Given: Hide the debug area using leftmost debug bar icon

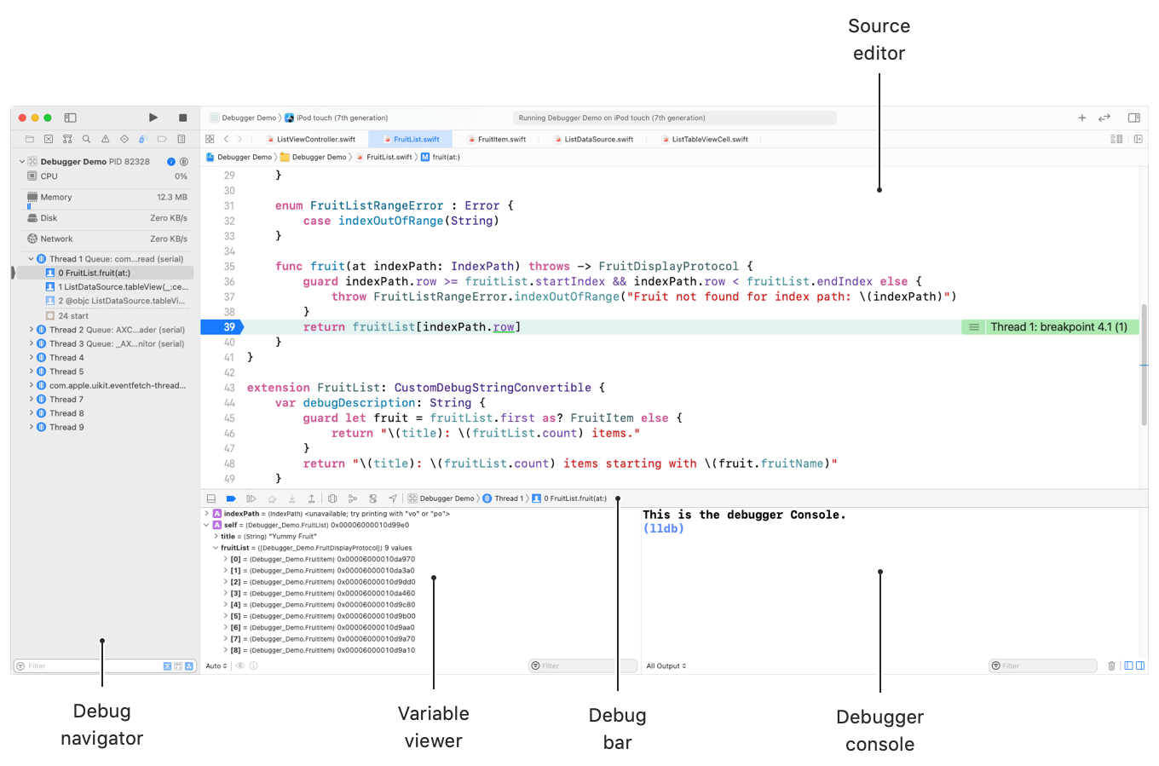Looking at the screenshot, I should coord(210,499).
